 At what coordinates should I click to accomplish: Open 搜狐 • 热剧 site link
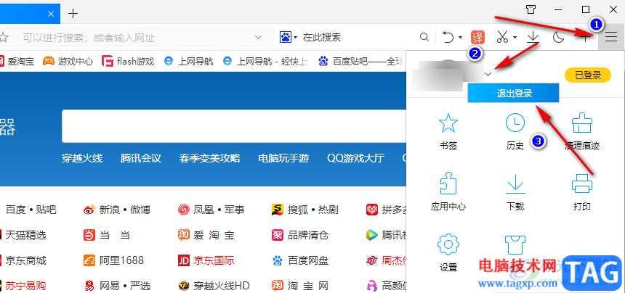click(x=305, y=210)
